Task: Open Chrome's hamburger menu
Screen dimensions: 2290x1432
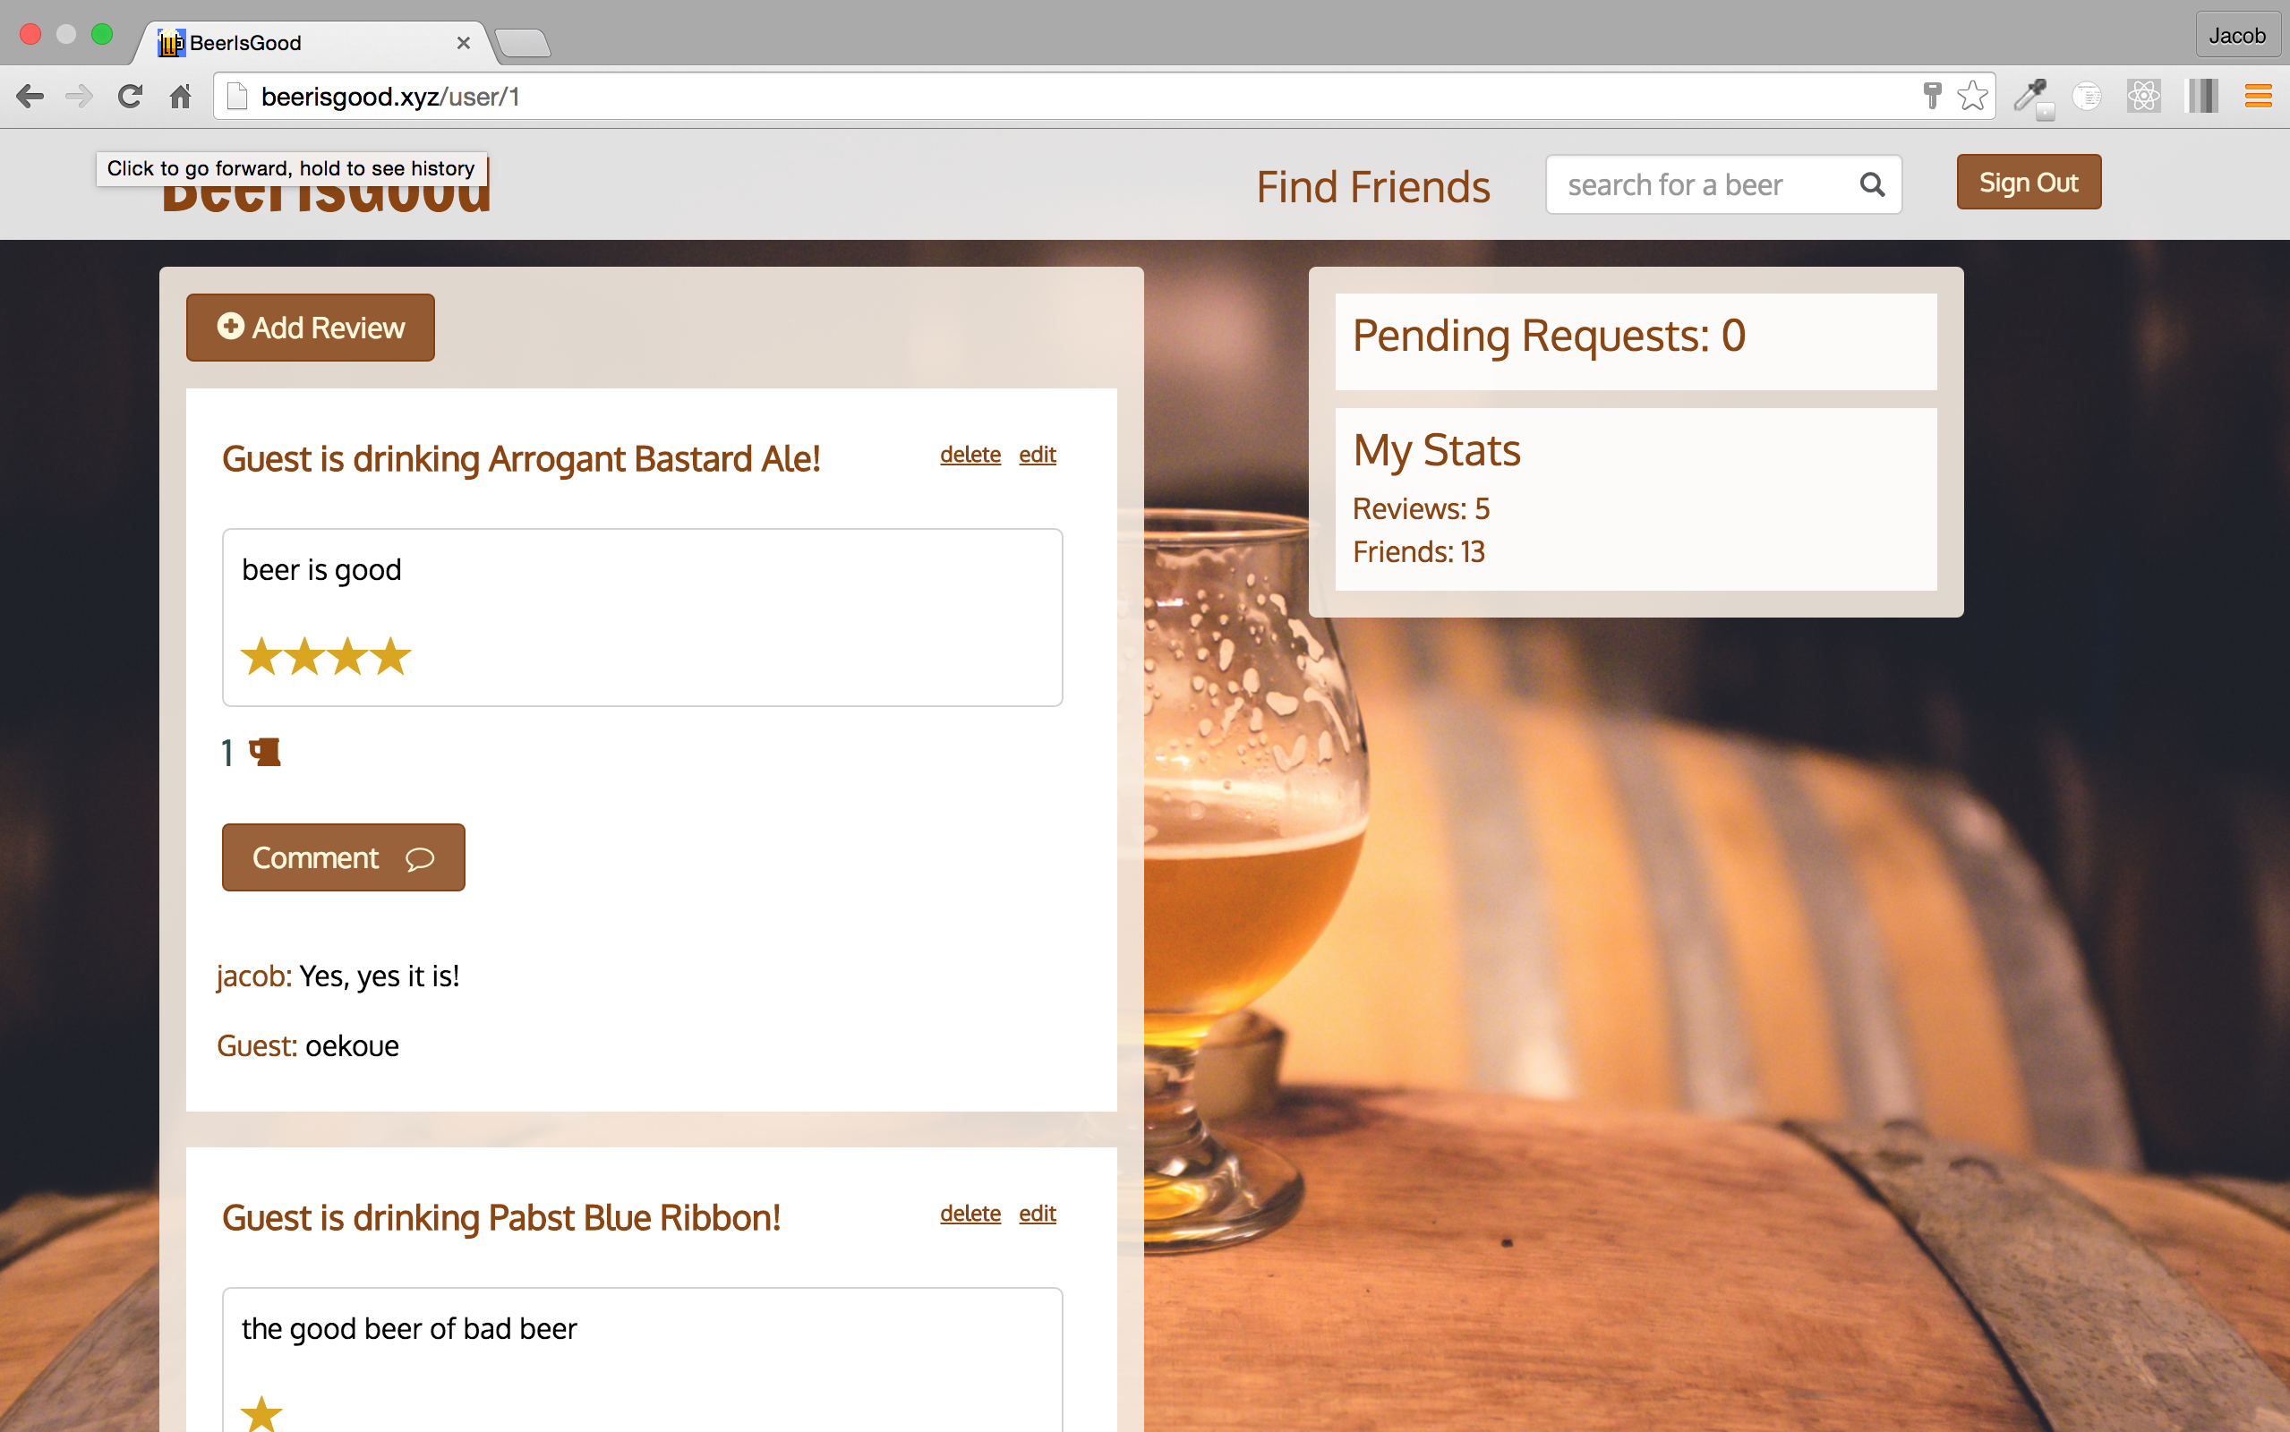Action: [x=2258, y=95]
